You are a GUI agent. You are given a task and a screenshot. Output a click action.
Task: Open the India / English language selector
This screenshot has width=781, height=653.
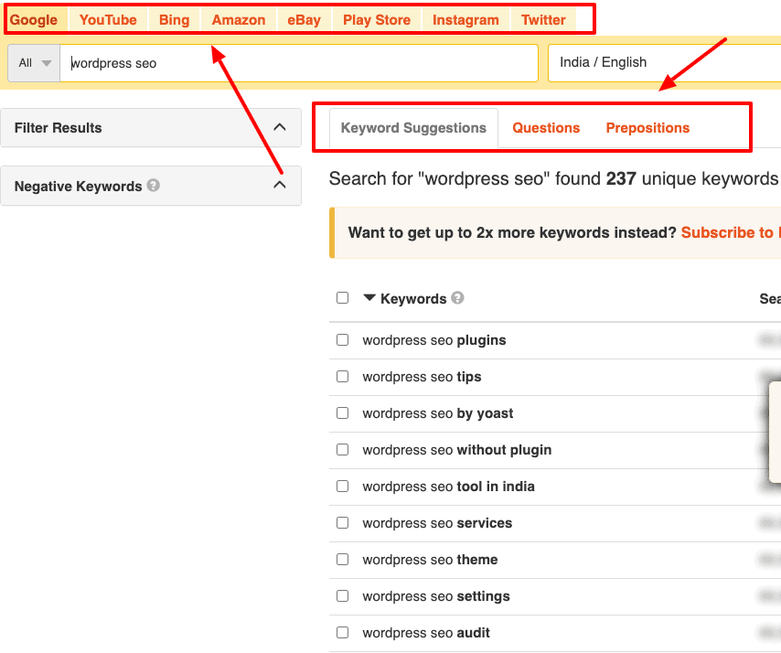coord(665,63)
